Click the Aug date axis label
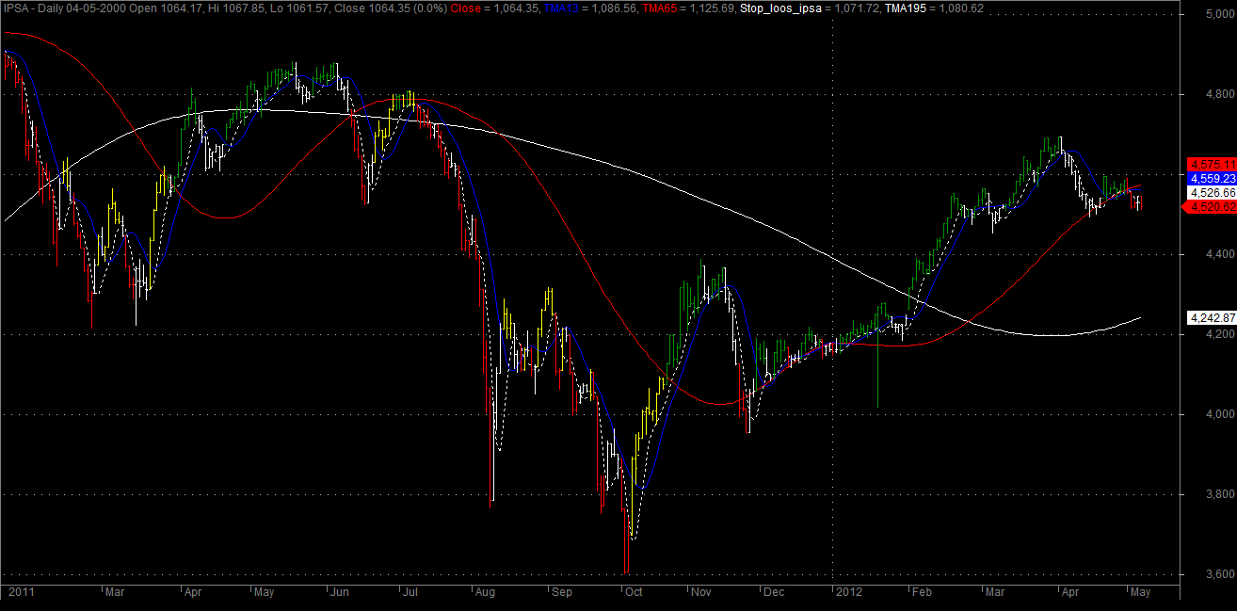This screenshot has width=1237, height=611. 486,592
